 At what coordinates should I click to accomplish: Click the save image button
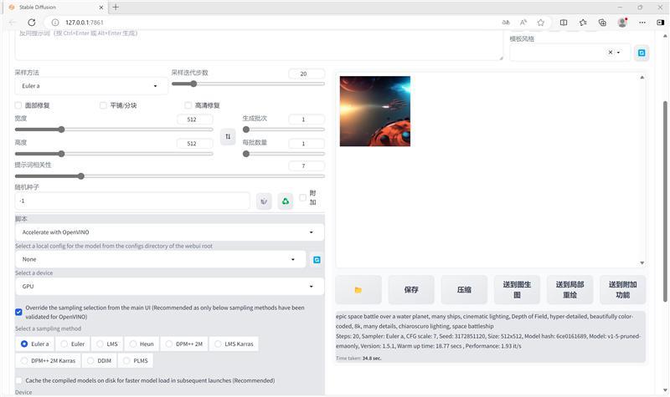(411, 290)
